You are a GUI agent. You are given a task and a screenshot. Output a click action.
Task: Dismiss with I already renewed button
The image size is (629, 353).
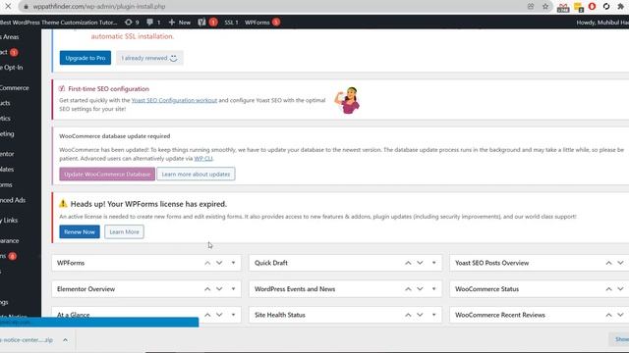tap(149, 58)
